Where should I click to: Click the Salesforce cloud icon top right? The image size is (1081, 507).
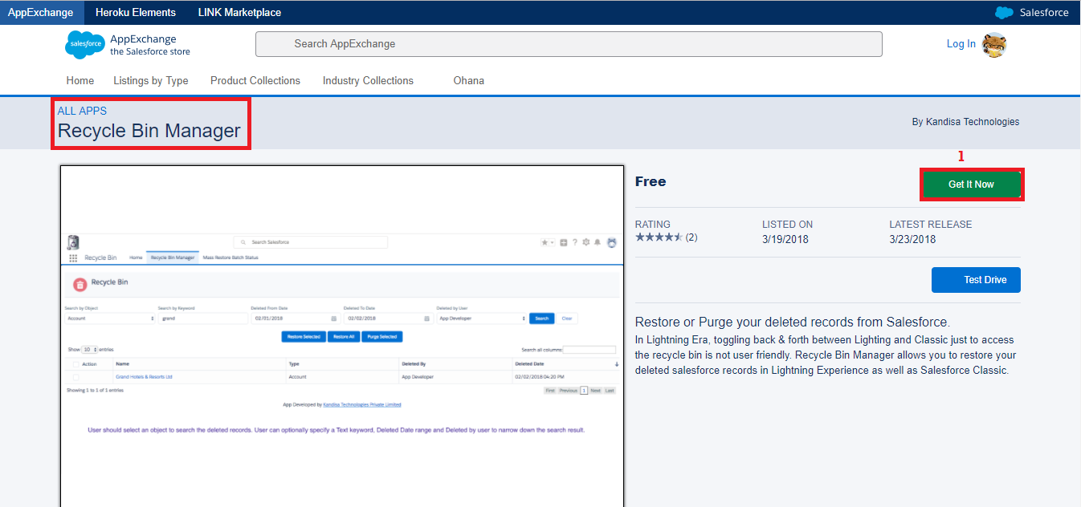point(1004,13)
